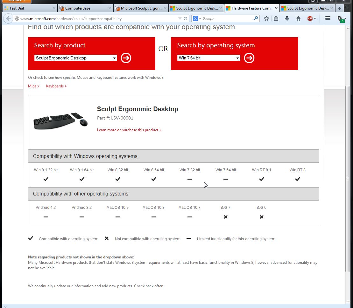The height and width of the screenshot is (308, 353).
Task: Switch to the Fast Dial tab
Action: click(30, 8)
